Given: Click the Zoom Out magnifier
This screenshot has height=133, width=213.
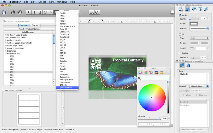Looking at the screenshot, I should [x=97, y=12].
